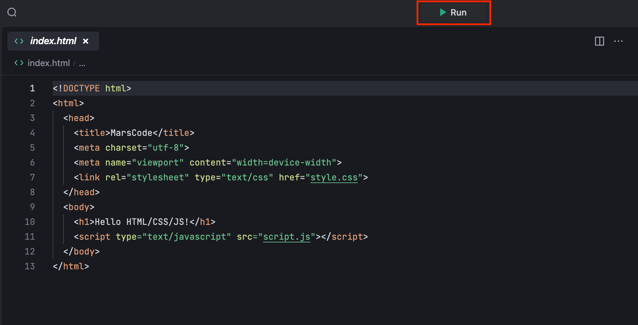Click the "width=device-width" content value
The image size is (638, 325).
click(x=284, y=162)
